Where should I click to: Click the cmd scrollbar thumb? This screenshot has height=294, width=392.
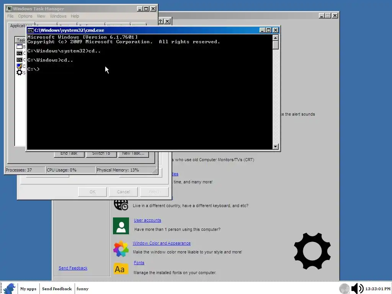coord(276,45)
